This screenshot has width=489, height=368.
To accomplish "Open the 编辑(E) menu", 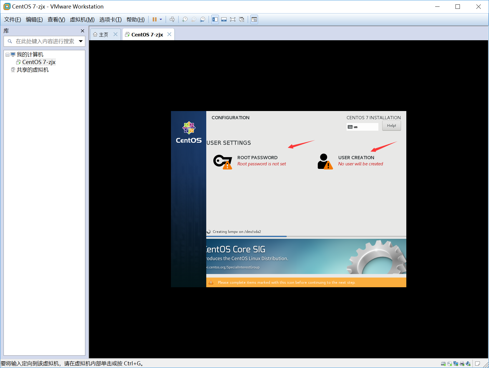I will click(x=34, y=19).
